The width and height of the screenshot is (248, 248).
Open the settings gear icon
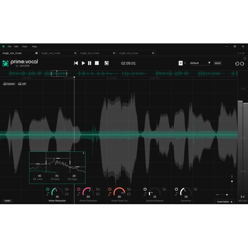[245, 59]
